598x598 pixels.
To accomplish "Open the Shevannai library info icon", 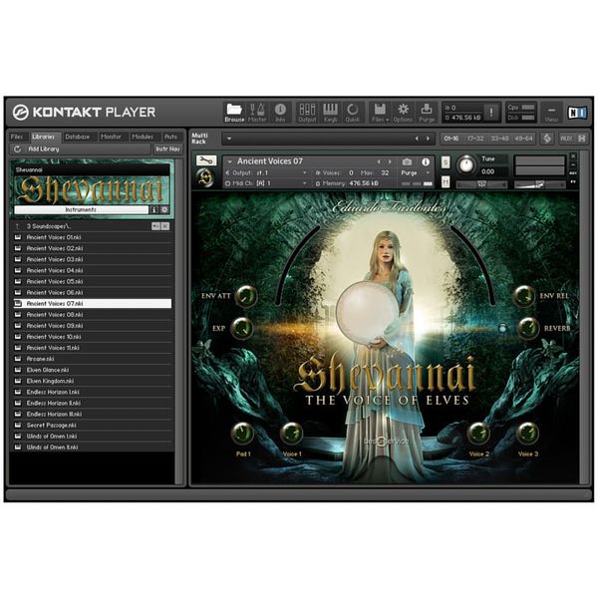I will pyautogui.click(x=153, y=209).
